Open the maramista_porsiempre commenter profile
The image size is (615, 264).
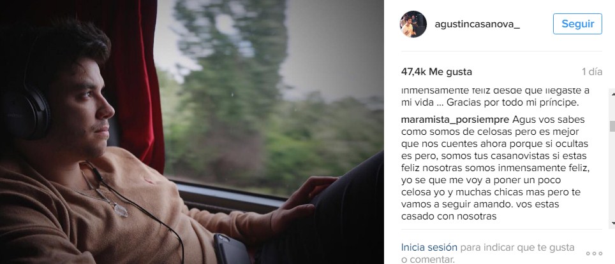pos(454,119)
